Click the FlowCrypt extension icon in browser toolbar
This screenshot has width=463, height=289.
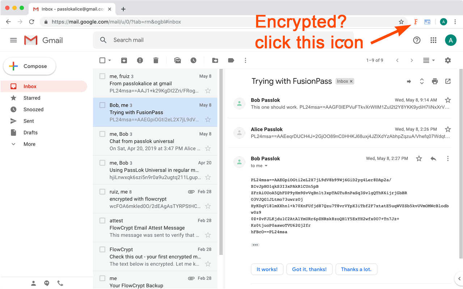pyautogui.click(x=415, y=22)
